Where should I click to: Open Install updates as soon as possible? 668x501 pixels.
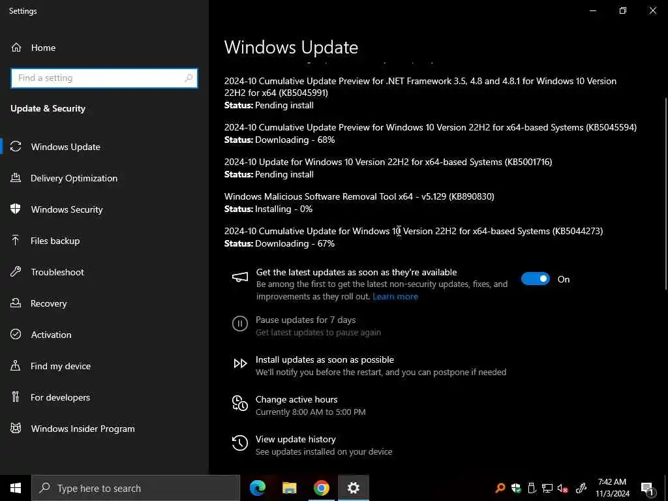coord(325,359)
